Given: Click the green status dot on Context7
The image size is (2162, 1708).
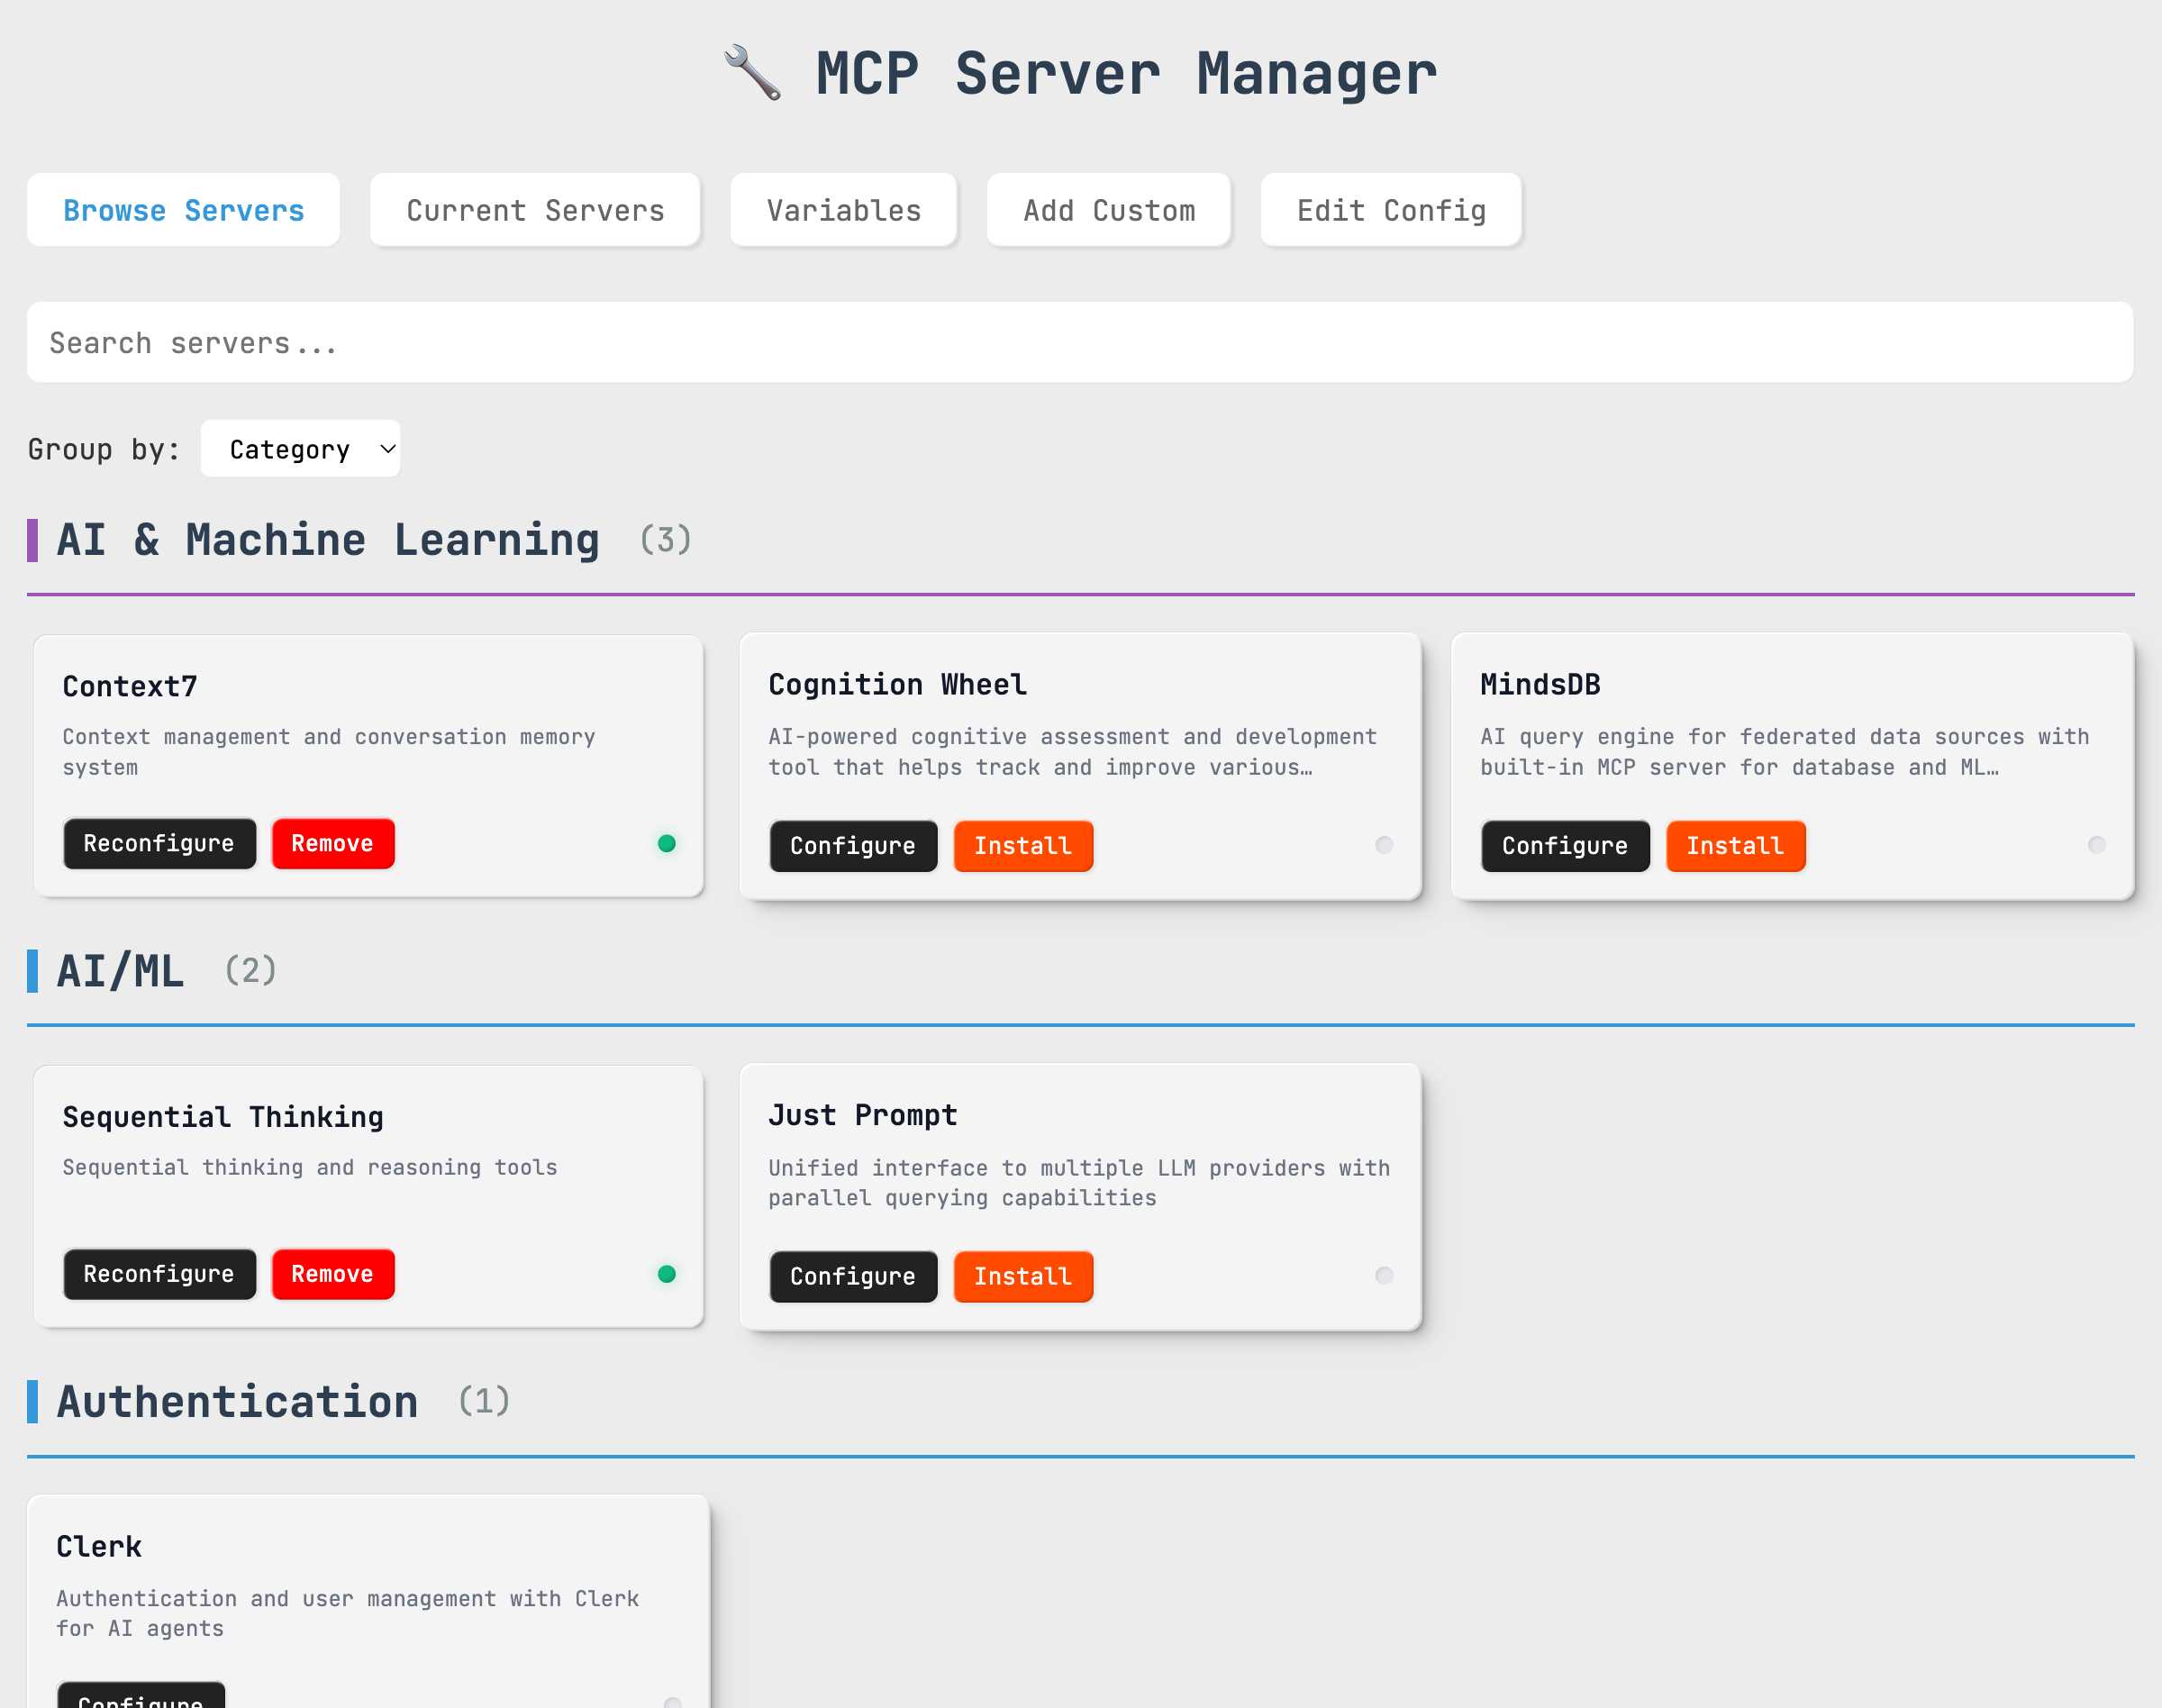Looking at the screenshot, I should click(x=667, y=843).
